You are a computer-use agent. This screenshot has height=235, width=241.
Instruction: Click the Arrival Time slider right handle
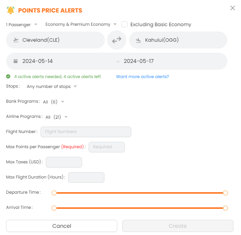[x=225, y=208]
